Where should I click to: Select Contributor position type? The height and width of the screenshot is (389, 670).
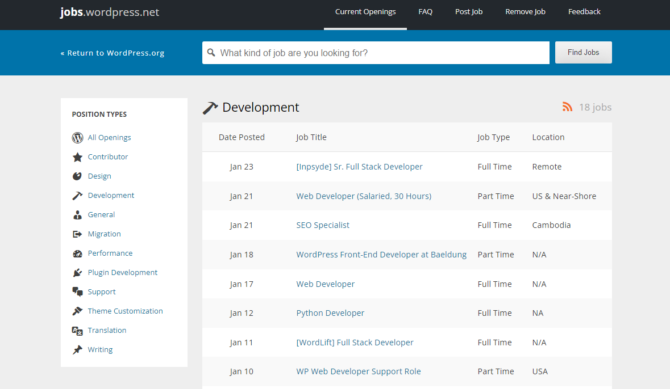pyautogui.click(x=107, y=157)
